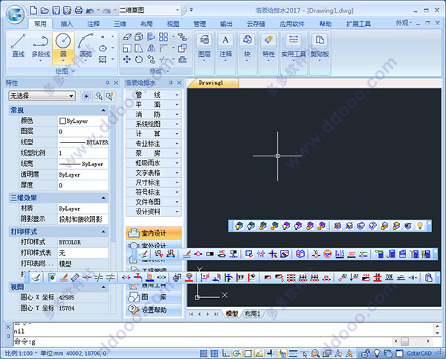Click the DN pipe diameter annotation icon

[x=389, y=277]
